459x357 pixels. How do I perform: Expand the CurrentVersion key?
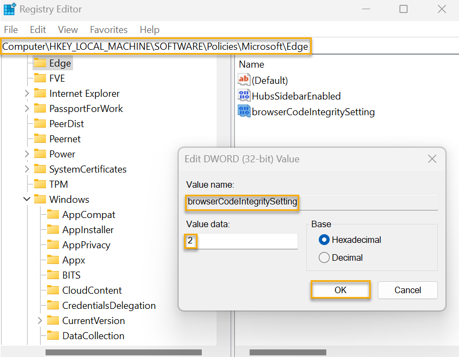40,320
